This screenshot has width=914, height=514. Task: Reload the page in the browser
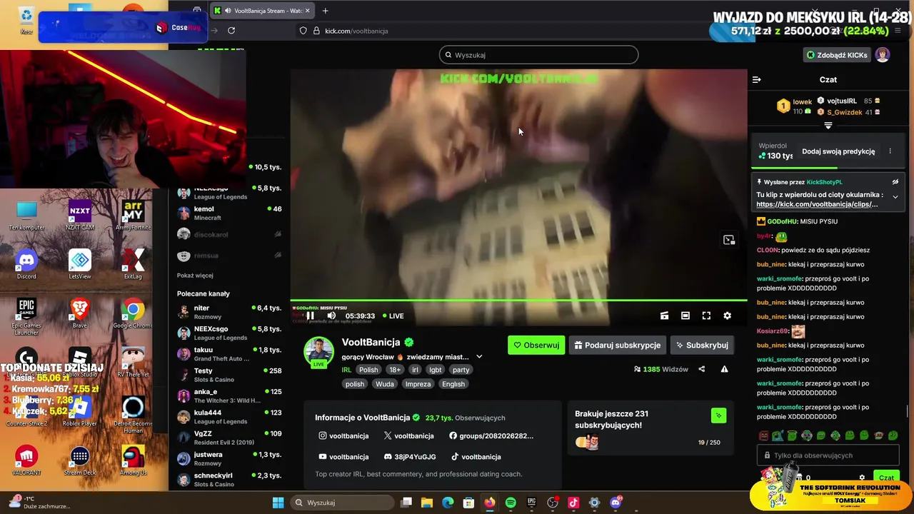[x=231, y=31]
